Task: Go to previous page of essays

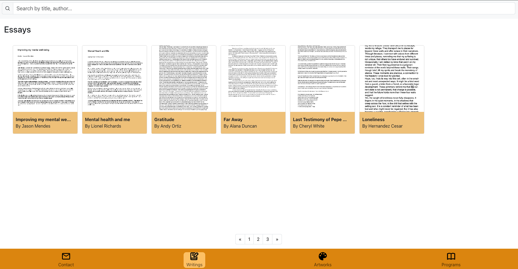Action: tap(240, 239)
